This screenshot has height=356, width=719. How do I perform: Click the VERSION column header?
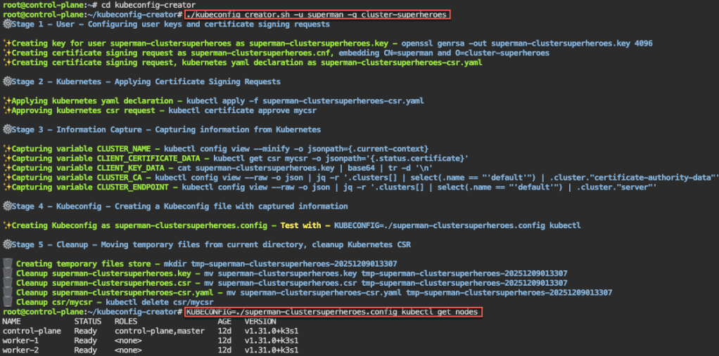point(260,321)
